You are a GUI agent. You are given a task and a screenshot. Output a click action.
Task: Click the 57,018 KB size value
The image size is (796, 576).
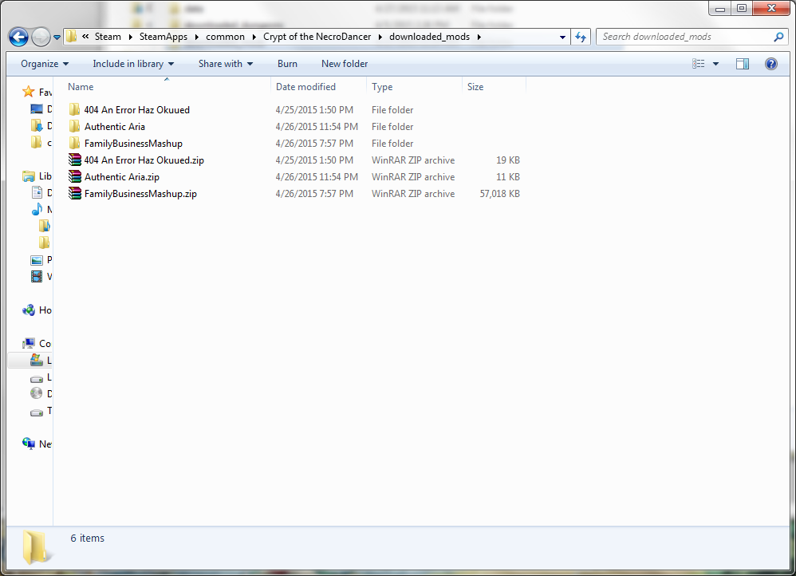(x=499, y=194)
